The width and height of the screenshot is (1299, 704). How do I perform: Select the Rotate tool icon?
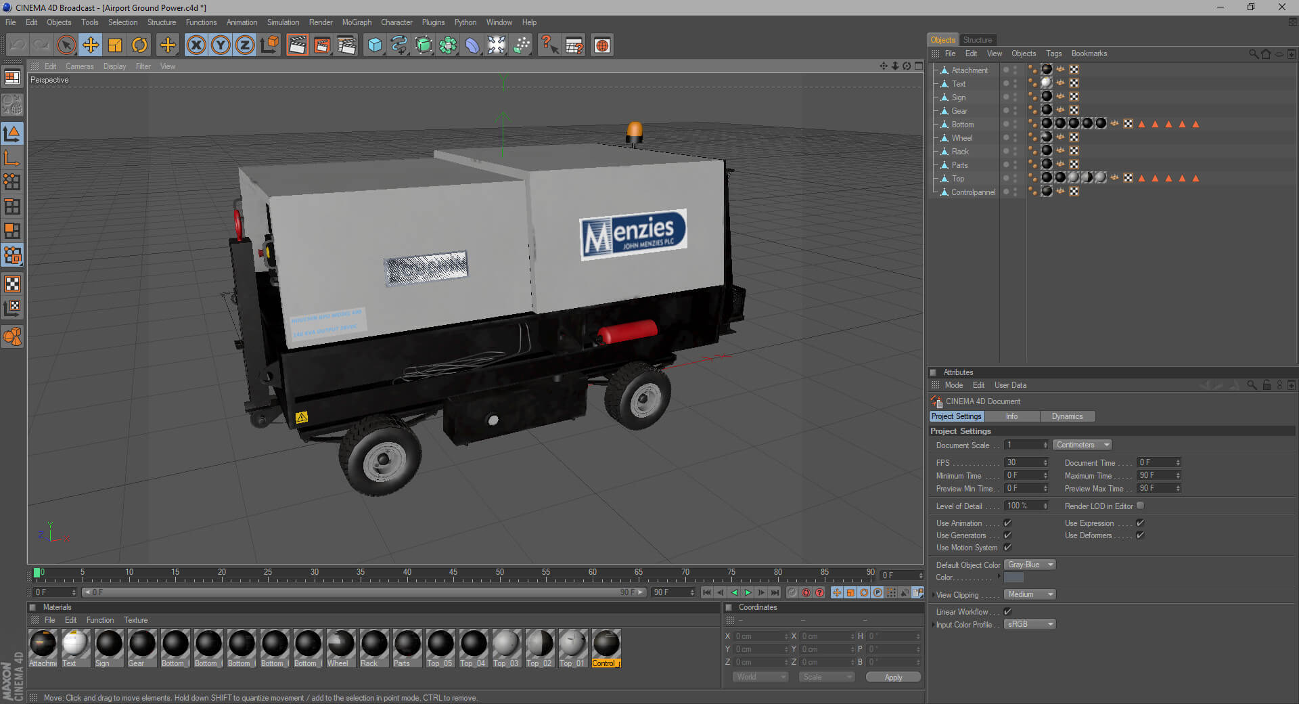pos(139,45)
